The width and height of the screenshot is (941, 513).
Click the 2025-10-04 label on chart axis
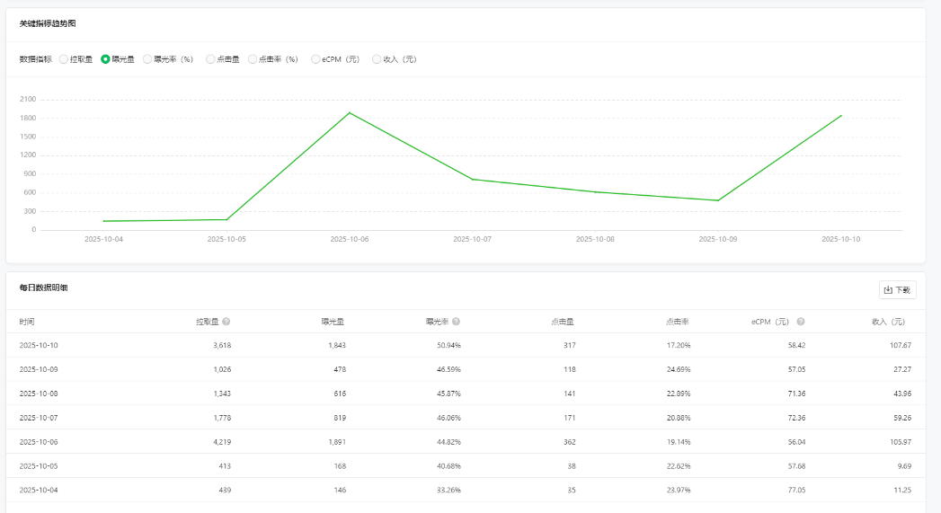104,240
